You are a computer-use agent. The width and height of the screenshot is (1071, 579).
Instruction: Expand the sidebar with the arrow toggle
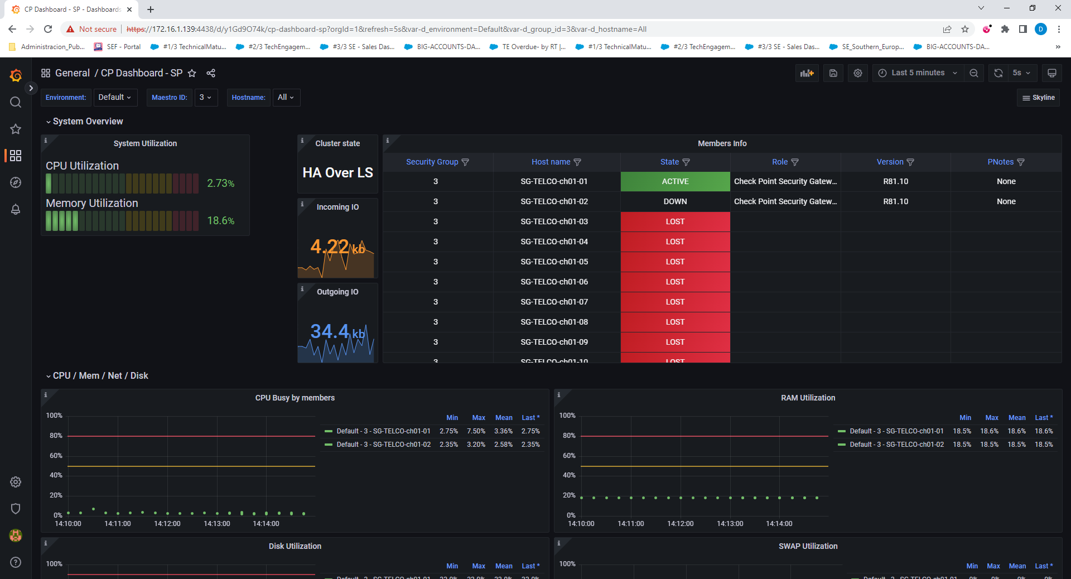(31, 88)
